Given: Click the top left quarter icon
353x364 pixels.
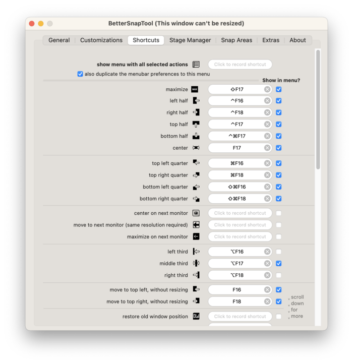Looking at the screenshot, I should click(x=196, y=162).
